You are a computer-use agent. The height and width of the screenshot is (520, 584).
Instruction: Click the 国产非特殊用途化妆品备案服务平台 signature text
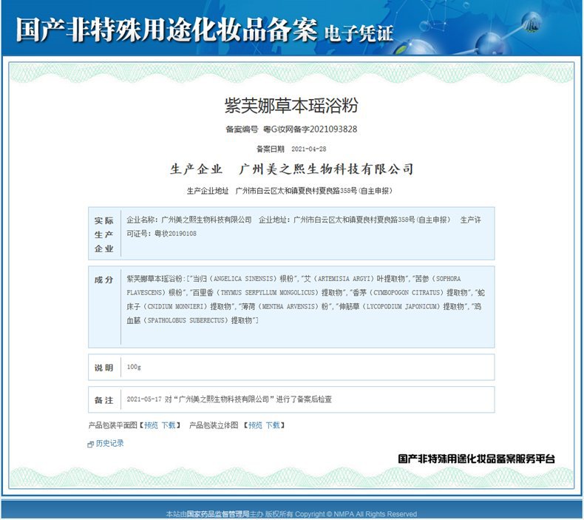[x=476, y=459]
